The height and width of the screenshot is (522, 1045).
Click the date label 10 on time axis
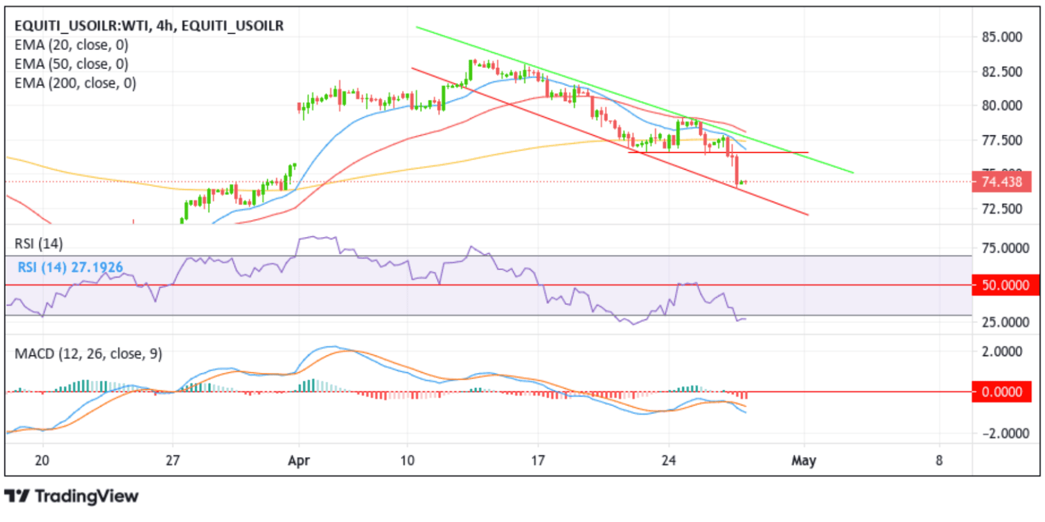(407, 460)
